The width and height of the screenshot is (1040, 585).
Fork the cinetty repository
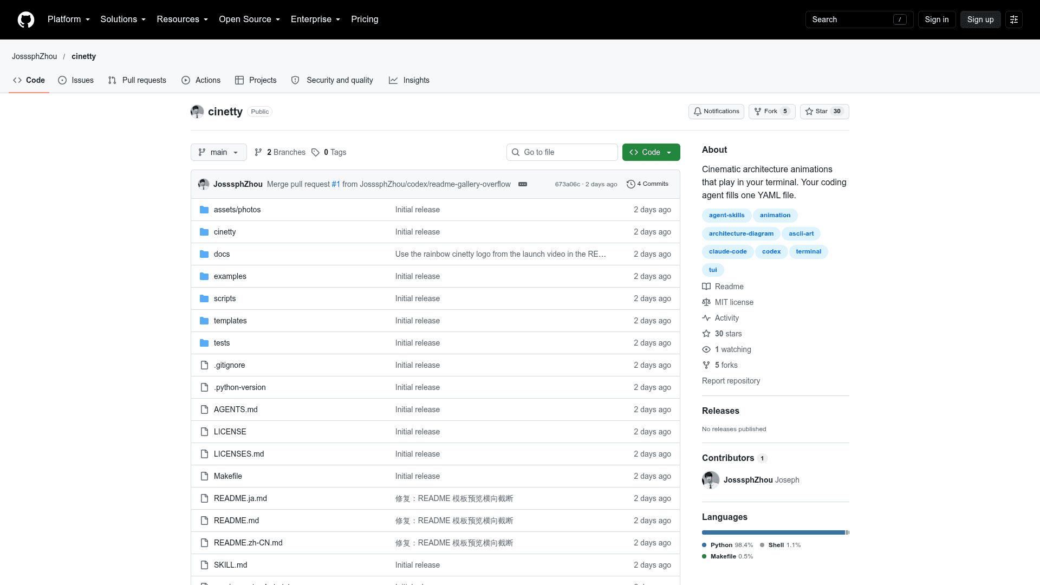point(772,112)
